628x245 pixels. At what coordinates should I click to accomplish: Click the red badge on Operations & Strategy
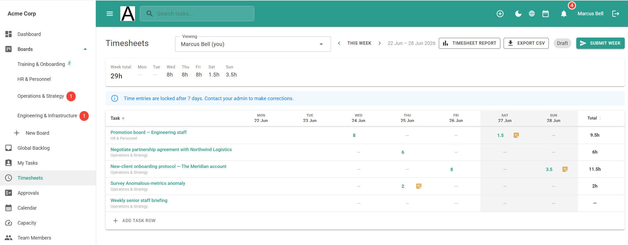pyautogui.click(x=71, y=96)
